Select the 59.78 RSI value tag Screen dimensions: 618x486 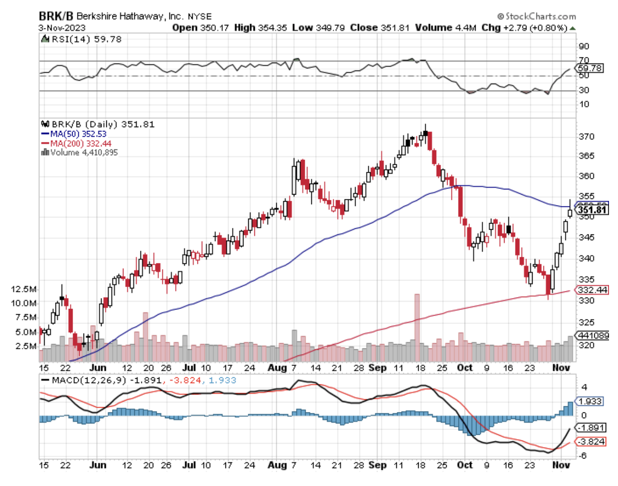pyautogui.click(x=590, y=68)
